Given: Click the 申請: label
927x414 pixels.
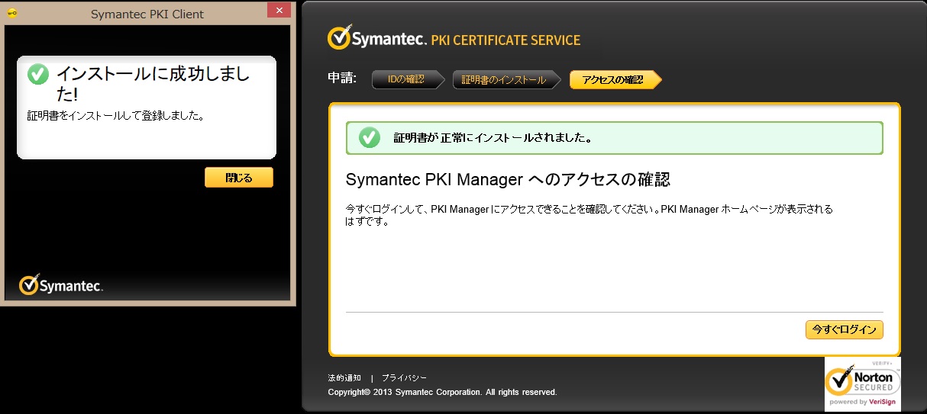Looking at the screenshot, I should coord(341,79).
